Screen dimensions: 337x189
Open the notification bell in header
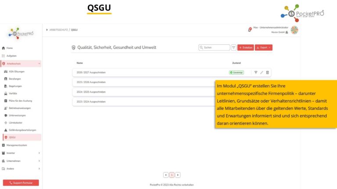coord(250,29)
